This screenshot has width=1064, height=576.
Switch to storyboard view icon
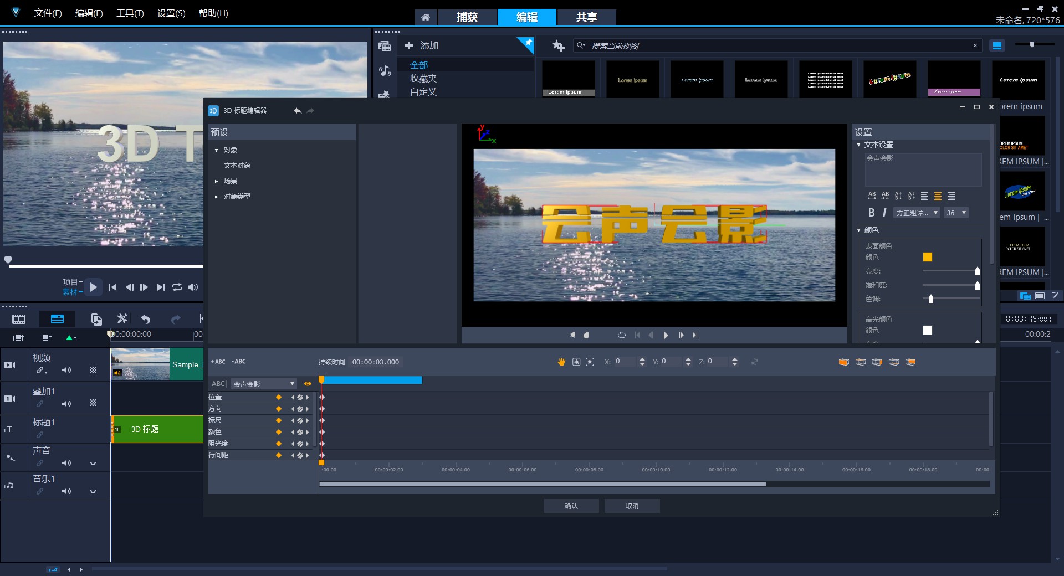pos(19,319)
